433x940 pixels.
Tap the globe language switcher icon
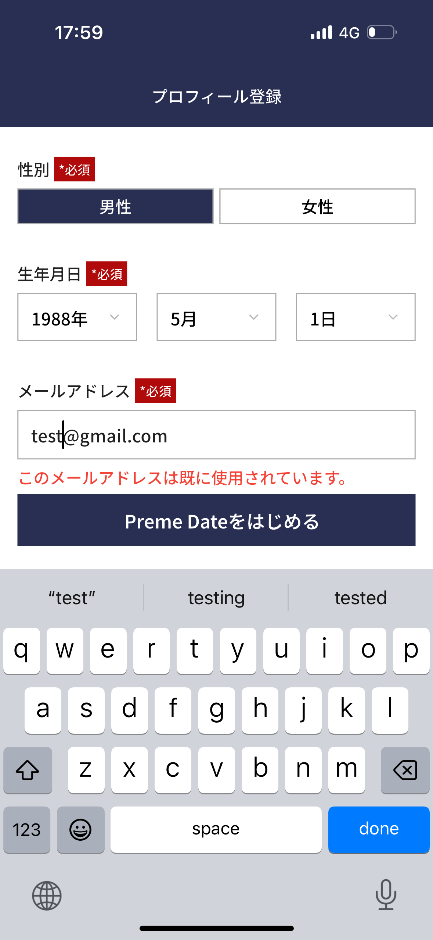[x=47, y=896]
